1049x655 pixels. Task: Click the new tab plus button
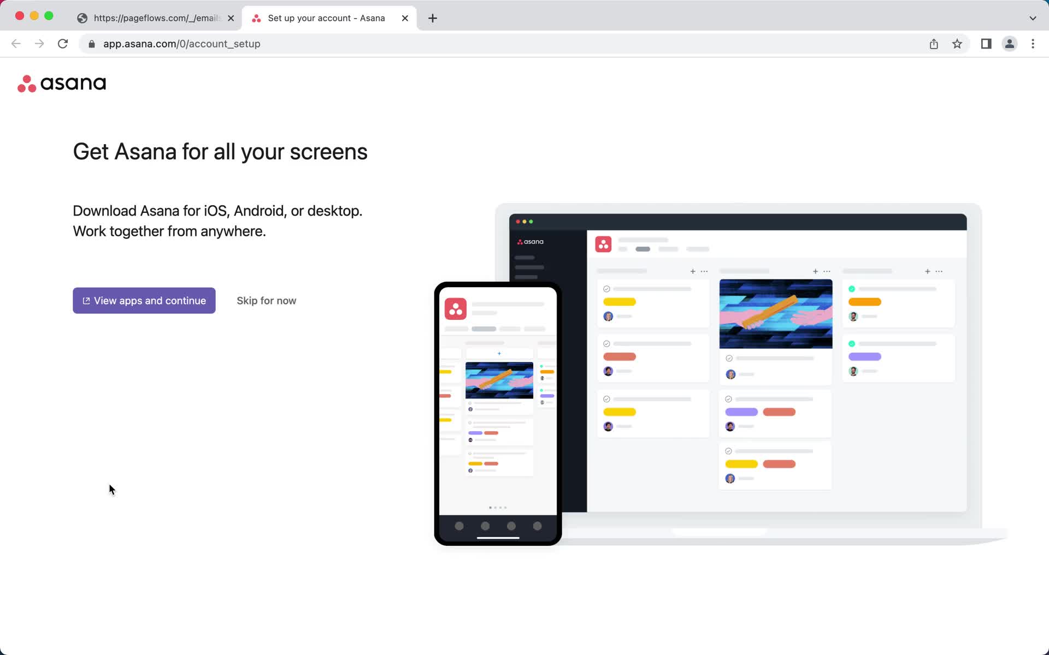(433, 18)
